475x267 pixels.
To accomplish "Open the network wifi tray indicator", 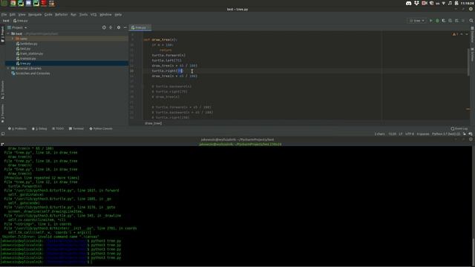I will 444,3.
